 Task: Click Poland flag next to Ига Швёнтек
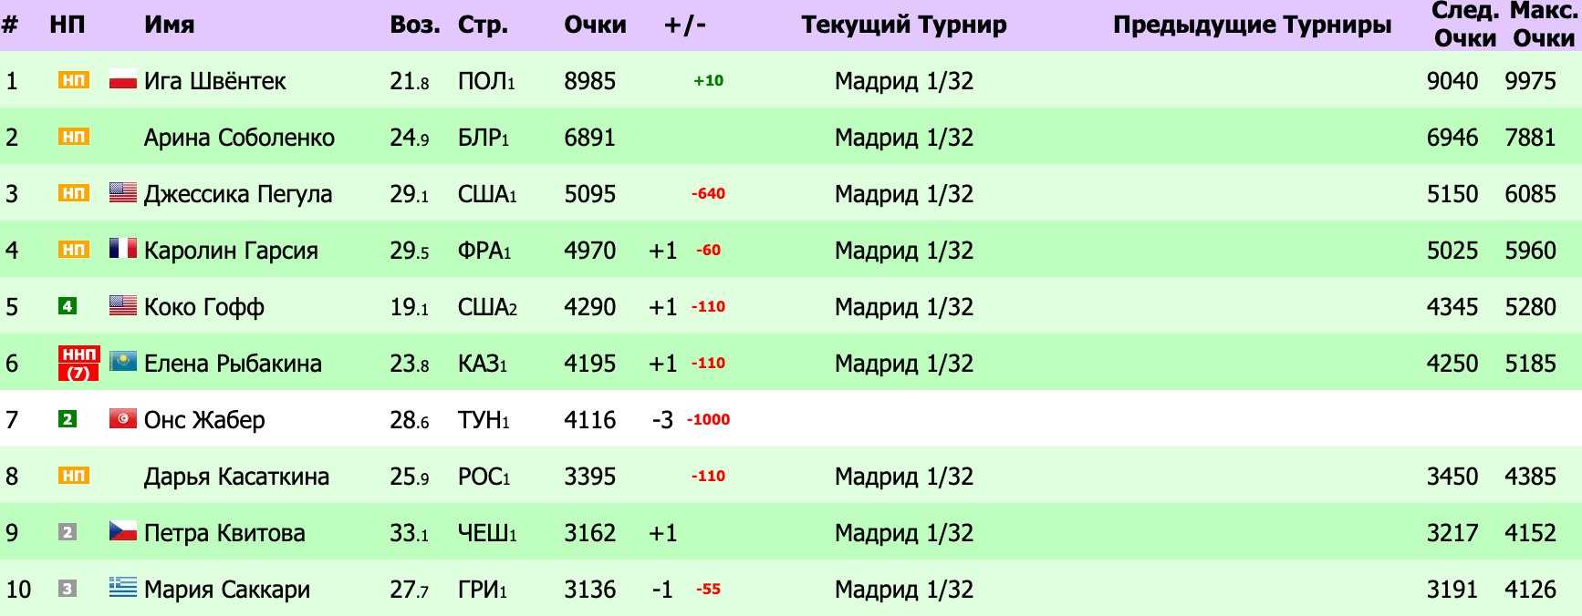pos(122,80)
